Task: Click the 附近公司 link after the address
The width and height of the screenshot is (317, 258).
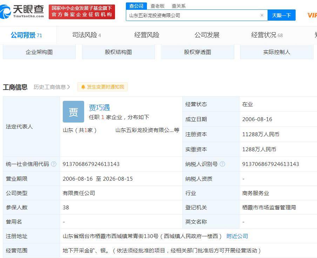Action: (237, 236)
